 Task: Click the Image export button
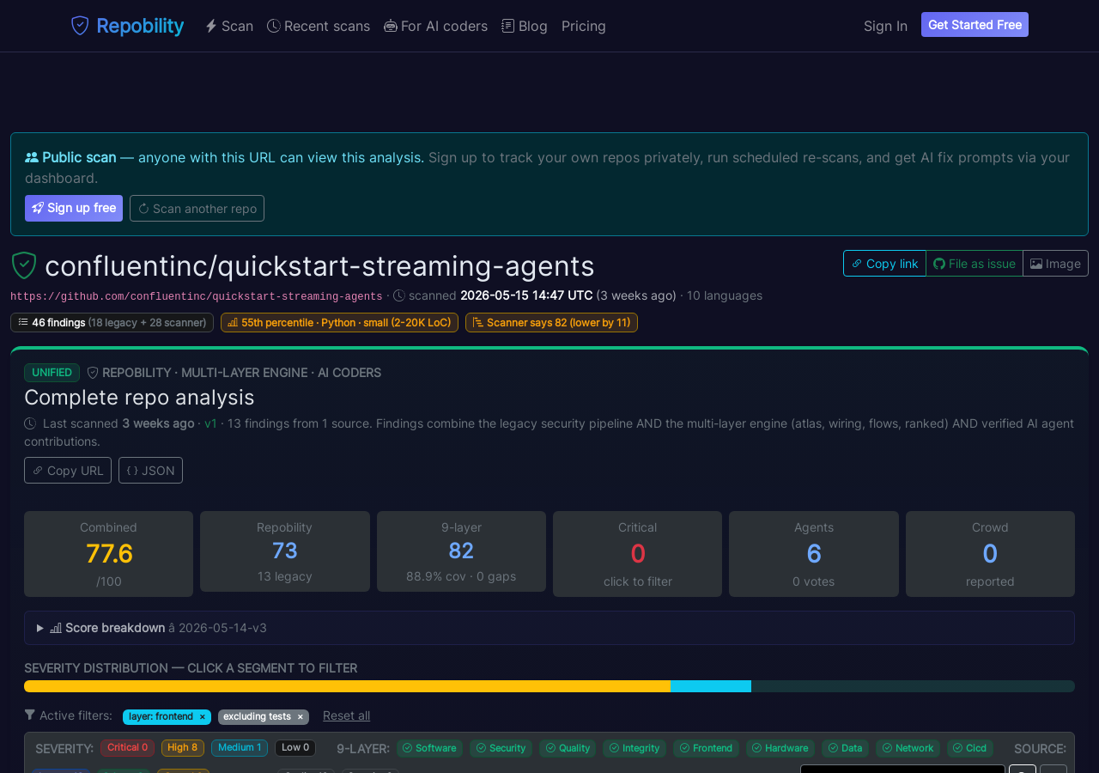pyautogui.click(x=1055, y=264)
